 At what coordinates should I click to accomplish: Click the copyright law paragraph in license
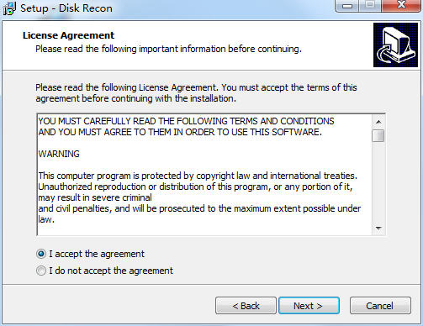pos(199,197)
